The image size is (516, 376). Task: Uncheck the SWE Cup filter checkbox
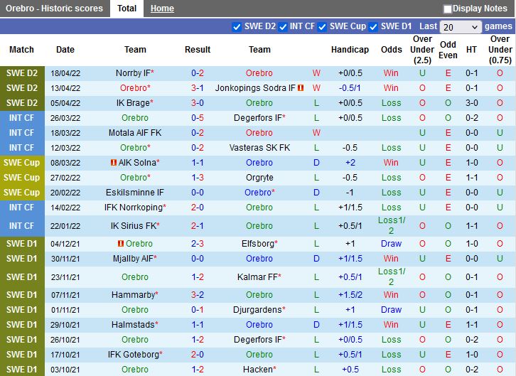point(322,26)
